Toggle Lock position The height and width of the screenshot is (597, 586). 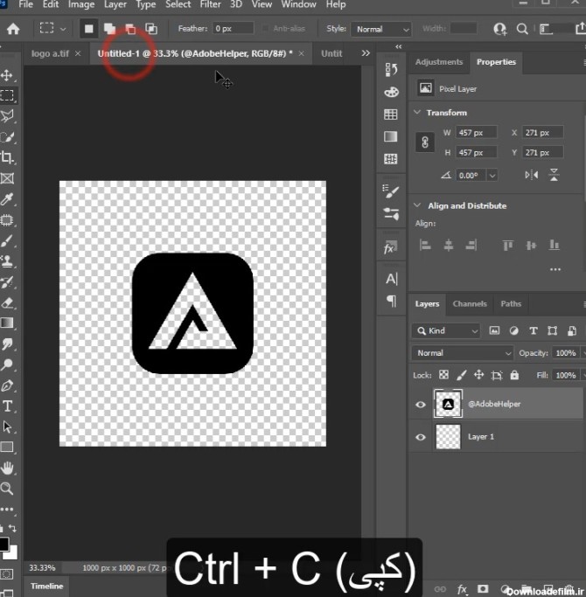(479, 375)
